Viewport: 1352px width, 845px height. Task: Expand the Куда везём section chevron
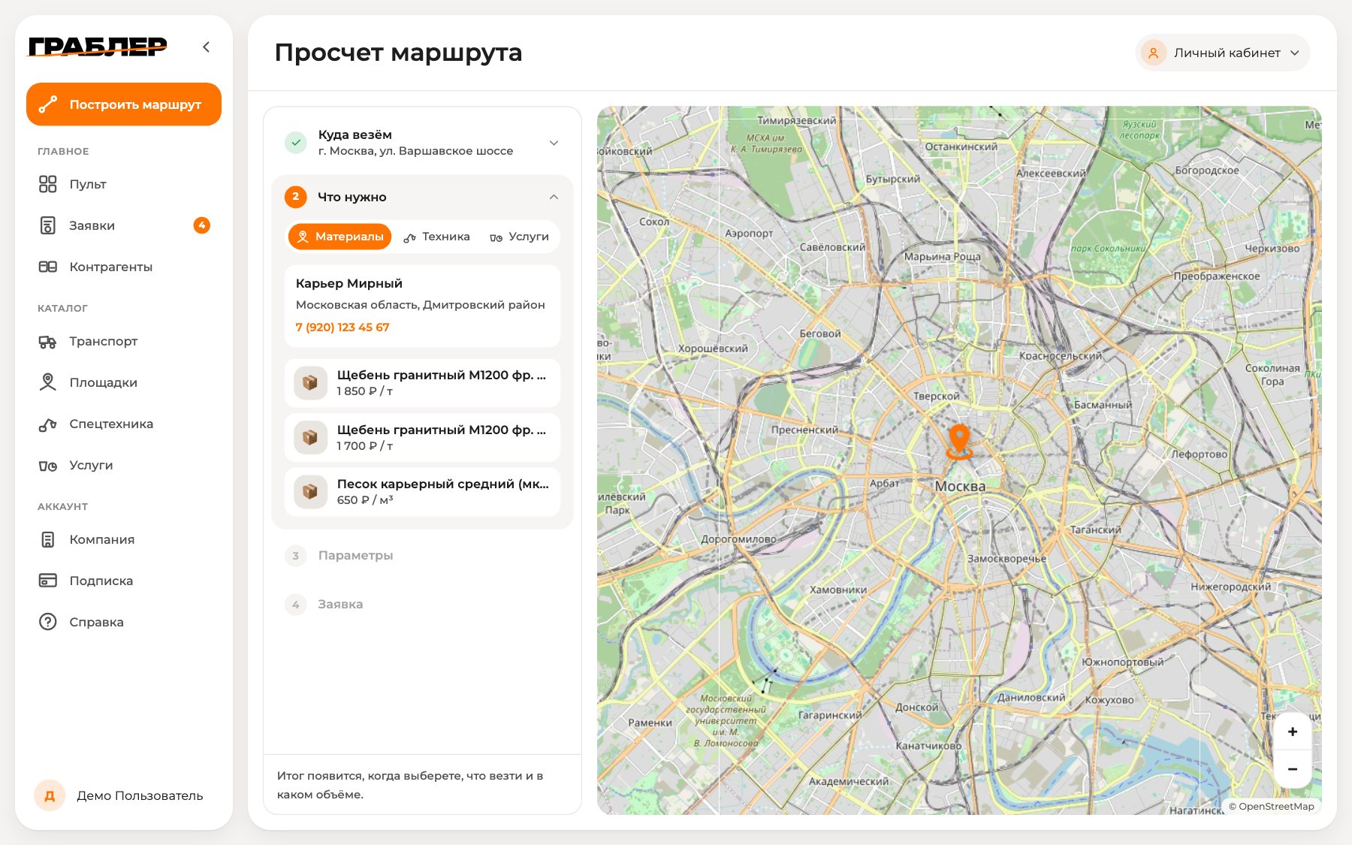click(x=554, y=143)
